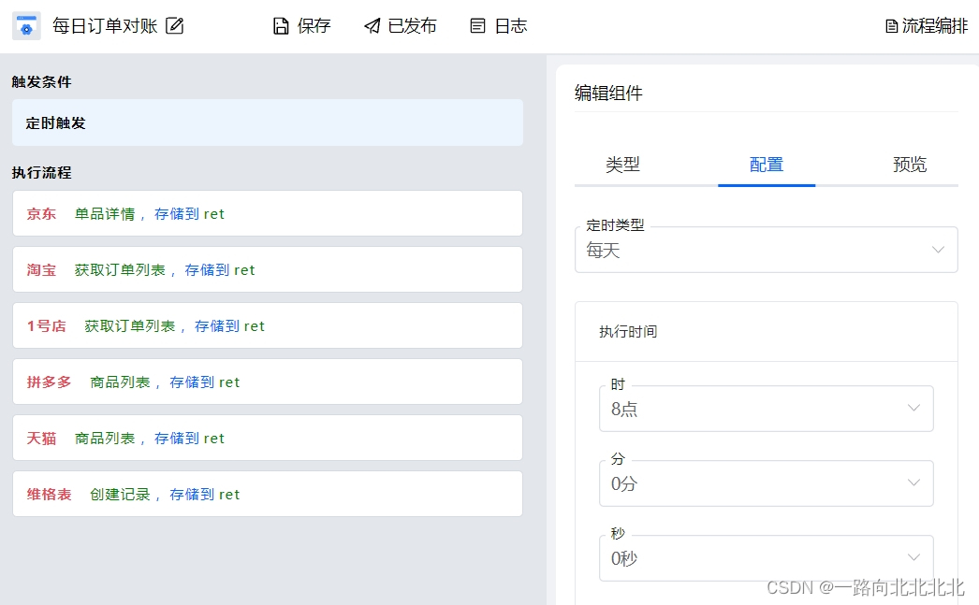Select the 定时触发 trigger condition
Image resolution: width=979 pixels, height=605 pixels.
[x=268, y=122]
